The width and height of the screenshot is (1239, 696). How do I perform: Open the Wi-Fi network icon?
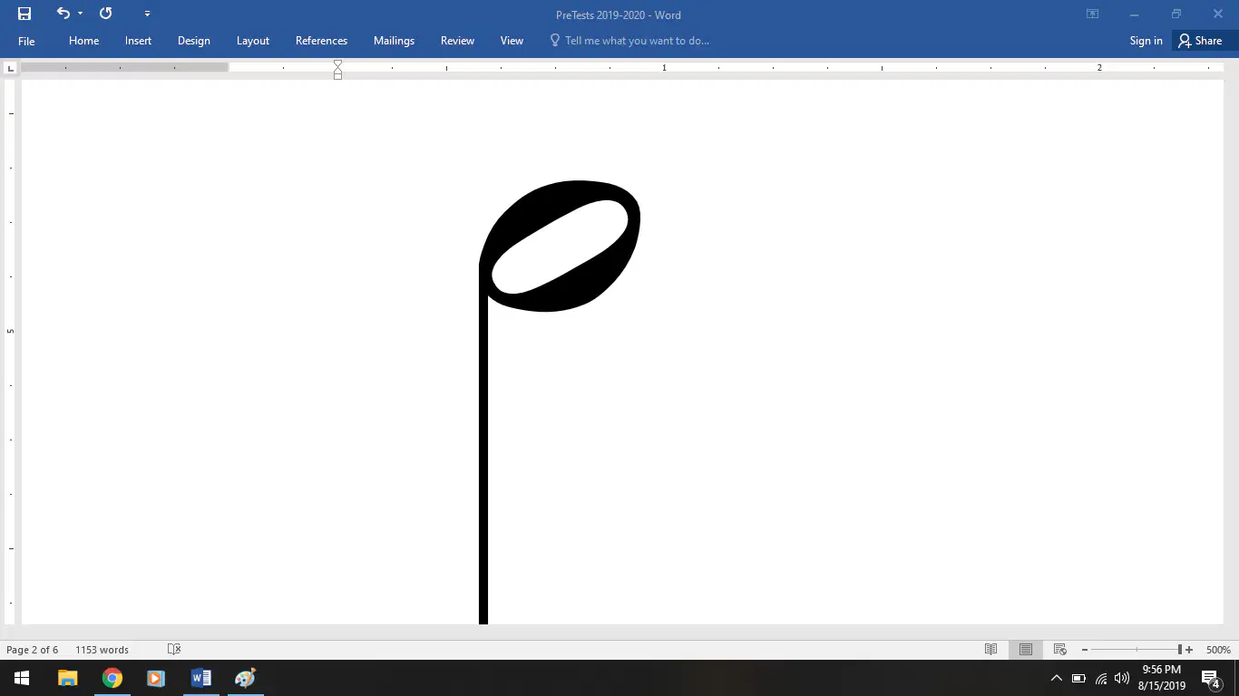click(x=1101, y=678)
